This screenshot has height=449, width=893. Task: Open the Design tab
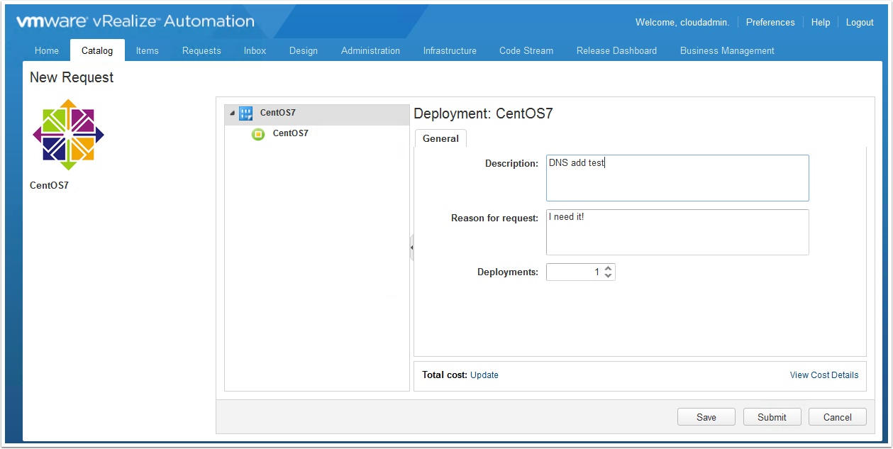304,50
